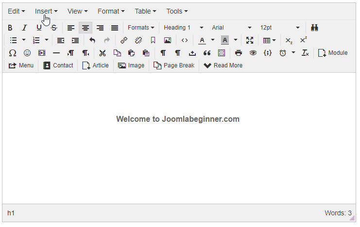Image resolution: width=360 pixels, height=227 pixels.
Task: Toggle center alignment
Action: 86,28
